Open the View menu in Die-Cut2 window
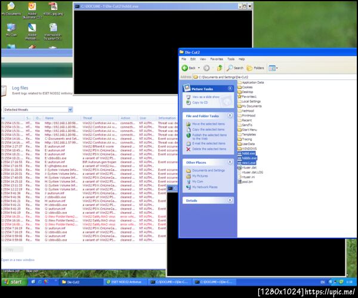The width and height of the screenshot is (358, 298). pyautogui.click(x=203, y=59)
